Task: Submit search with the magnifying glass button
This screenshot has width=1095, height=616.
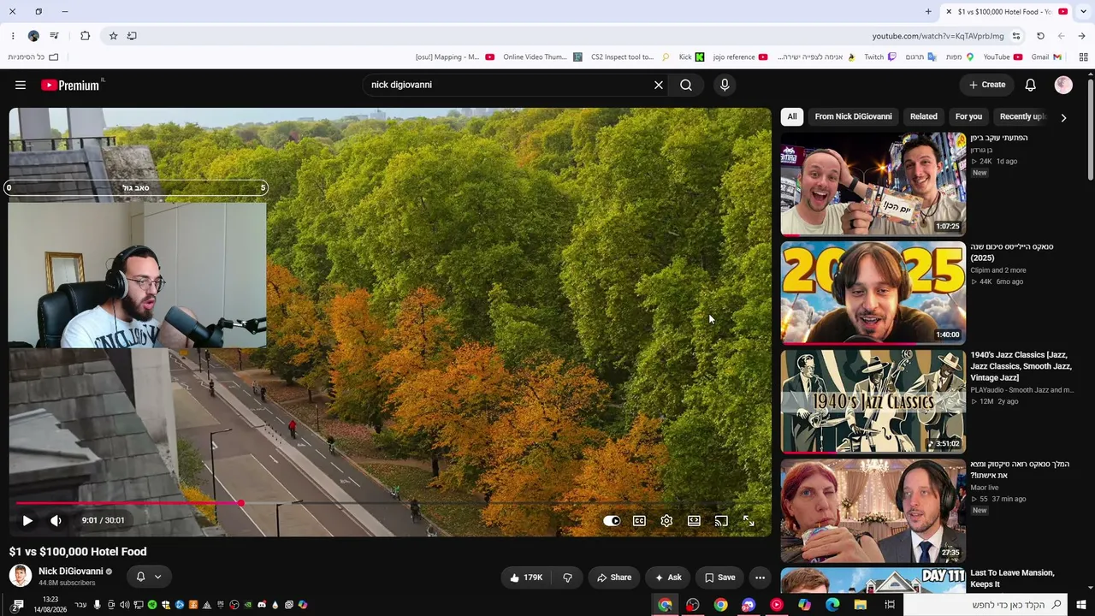Action: point(686,85)
